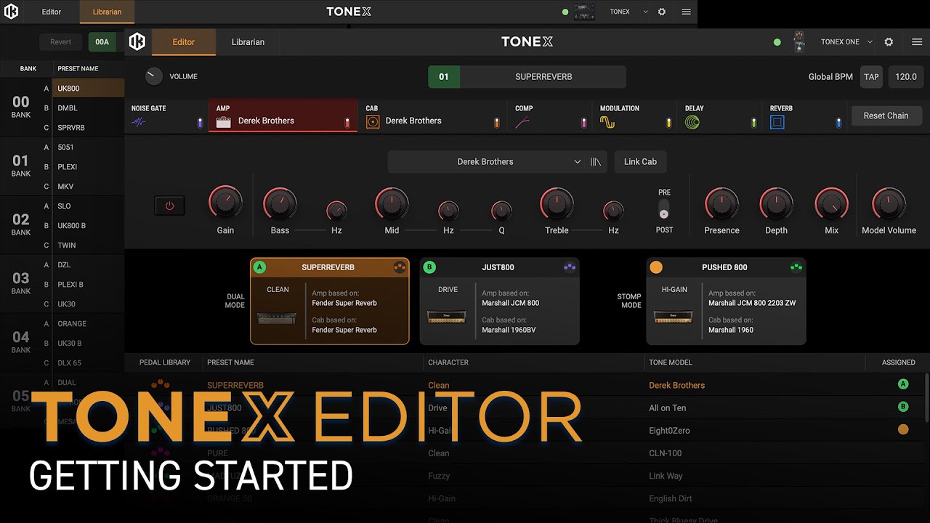The width and height of the screenshot is (930, 523).
Task: Click the IK logo in front Editor window
Action: (137, 42)
